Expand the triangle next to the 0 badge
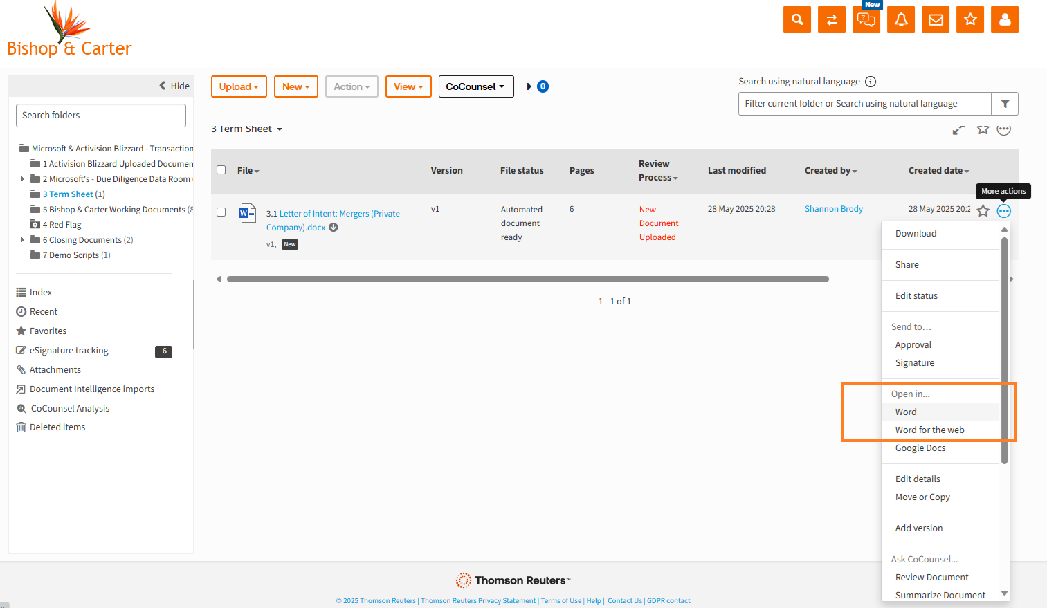The width and height of the screenshot is (1047, 608). pyautogui.click(x=529, y=86)
